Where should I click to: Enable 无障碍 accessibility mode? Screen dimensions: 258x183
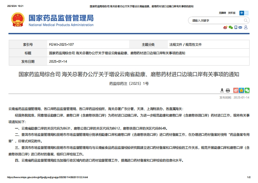222,13
